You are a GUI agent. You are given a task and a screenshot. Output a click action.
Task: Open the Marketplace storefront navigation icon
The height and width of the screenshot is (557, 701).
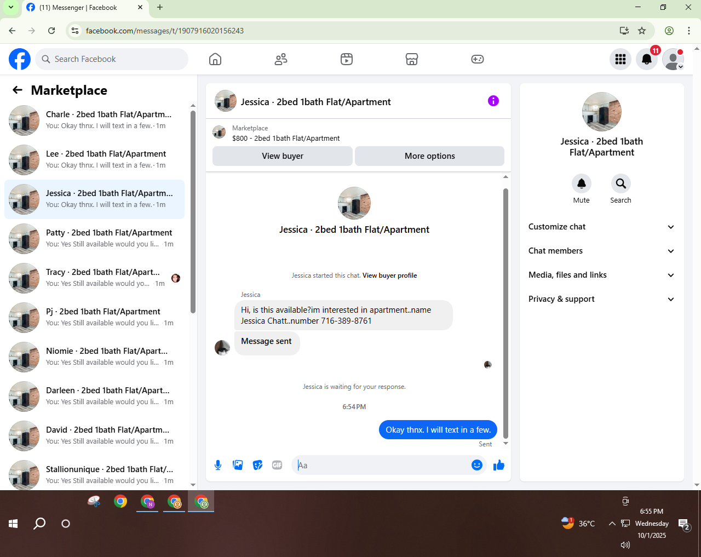(x=412, y=59)
